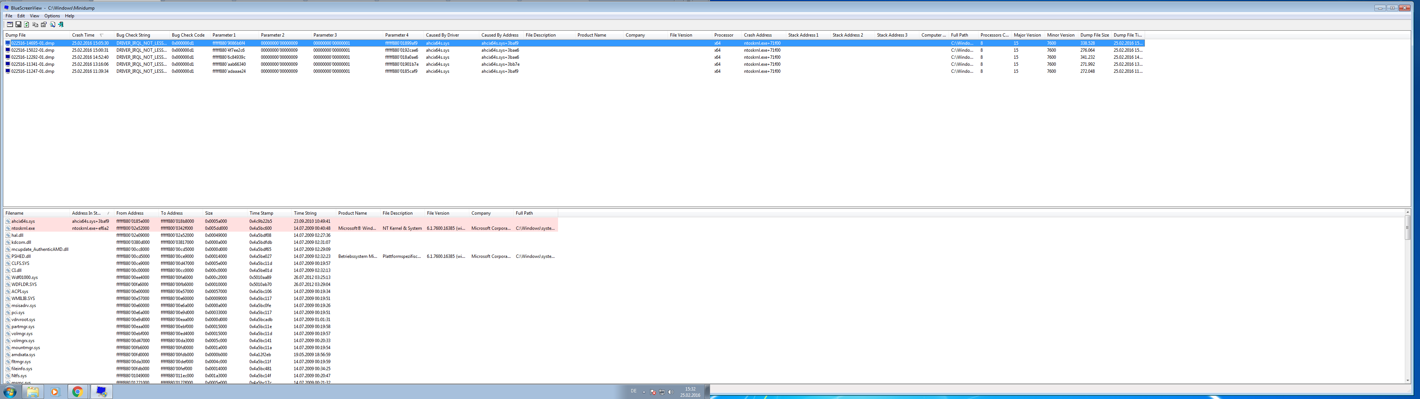Click the Copy Selected Items icon
Image resolution: width=1420 pixels, height=399 pixels.
(35, 25)
